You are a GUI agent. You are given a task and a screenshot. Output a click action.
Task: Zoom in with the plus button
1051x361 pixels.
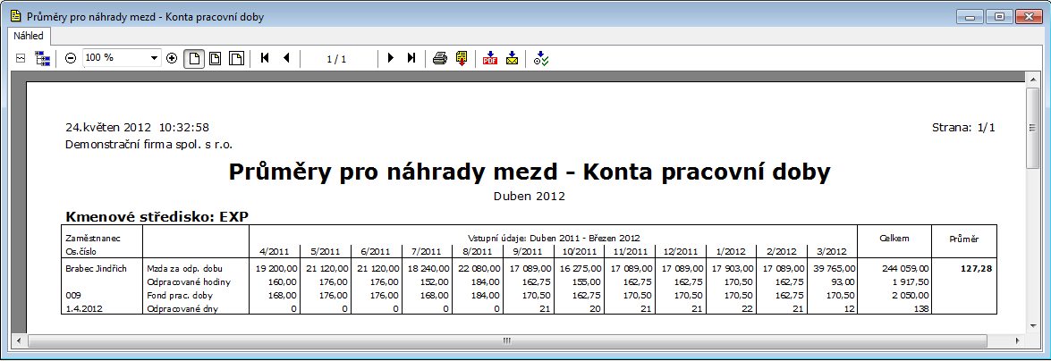coord(172,58)
